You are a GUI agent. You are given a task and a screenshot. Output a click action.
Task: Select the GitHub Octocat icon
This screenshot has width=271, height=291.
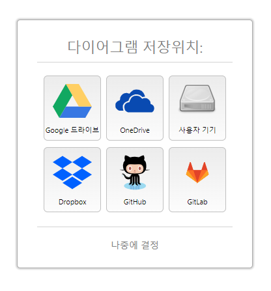tap(135, 173)
